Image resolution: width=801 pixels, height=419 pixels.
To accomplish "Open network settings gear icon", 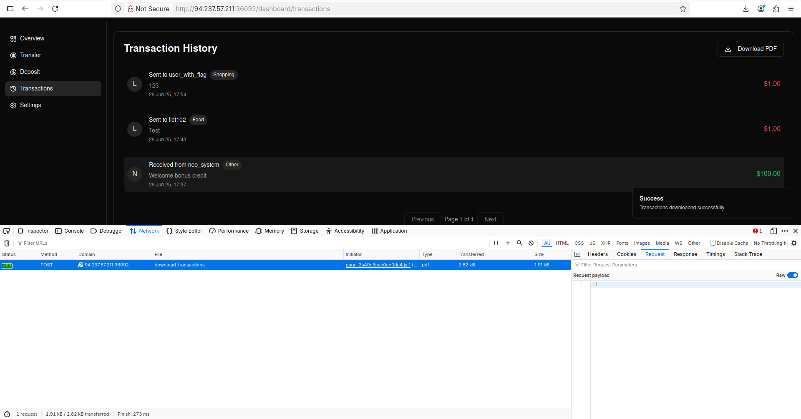I will tap(794, 243).
